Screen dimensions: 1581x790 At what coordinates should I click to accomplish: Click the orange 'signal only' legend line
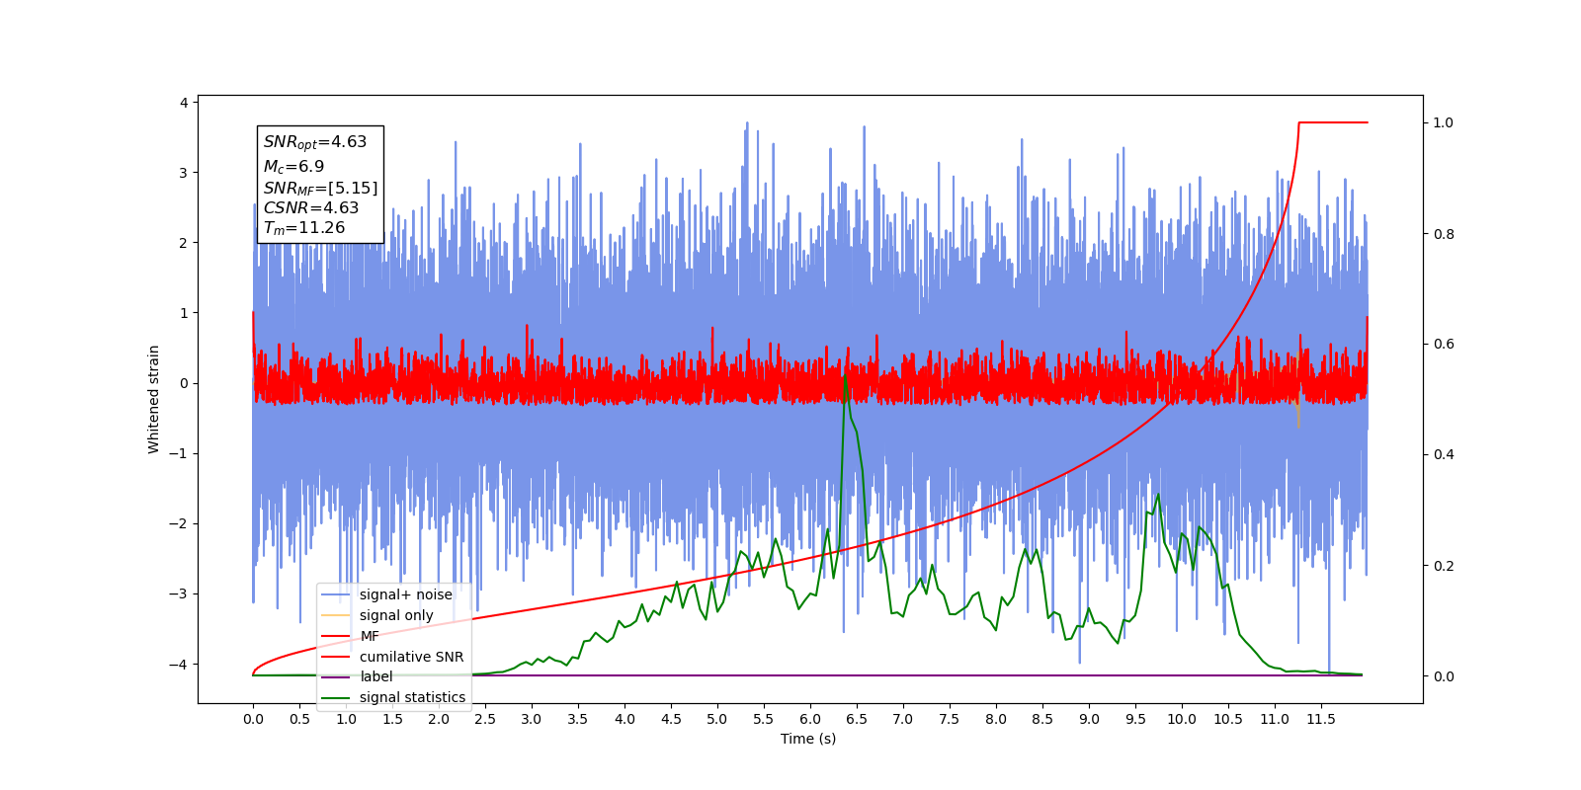tap(336, 615)
